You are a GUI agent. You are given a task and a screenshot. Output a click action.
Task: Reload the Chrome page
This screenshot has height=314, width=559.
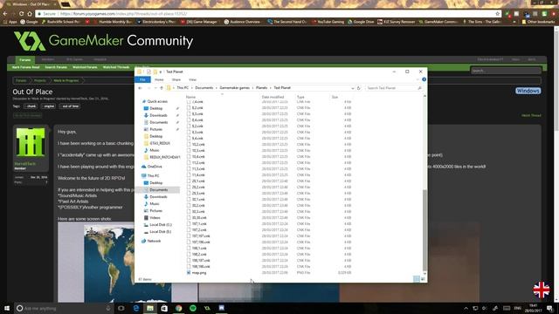pyautogui.click(x=21, y=14)
